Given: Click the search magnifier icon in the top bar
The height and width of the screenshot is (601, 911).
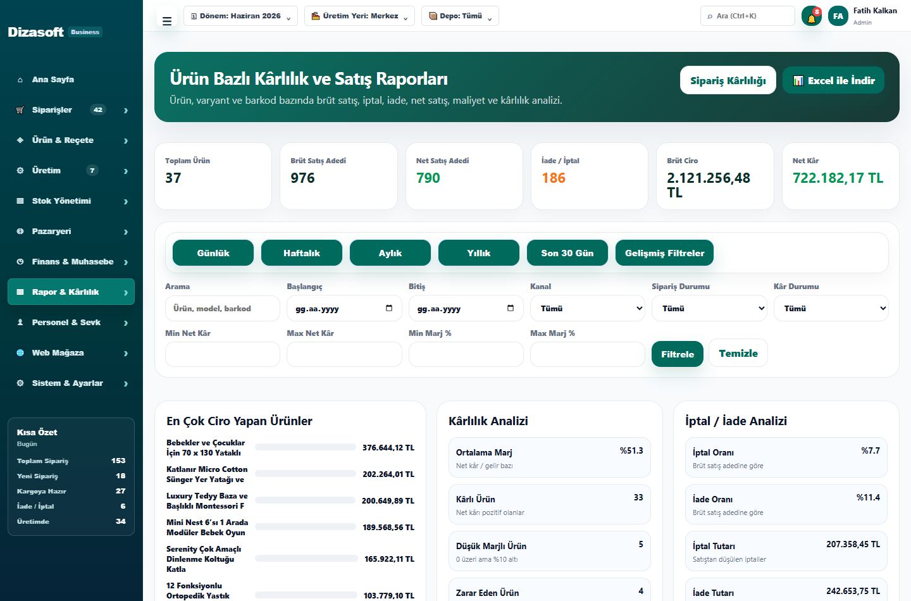Looking at the screenshot, I should pos(710,16).
